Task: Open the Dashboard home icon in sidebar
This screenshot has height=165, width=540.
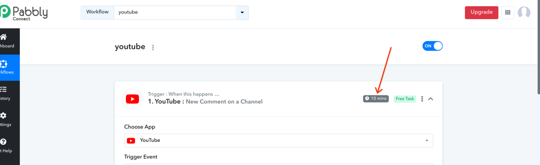Action: 3,37
